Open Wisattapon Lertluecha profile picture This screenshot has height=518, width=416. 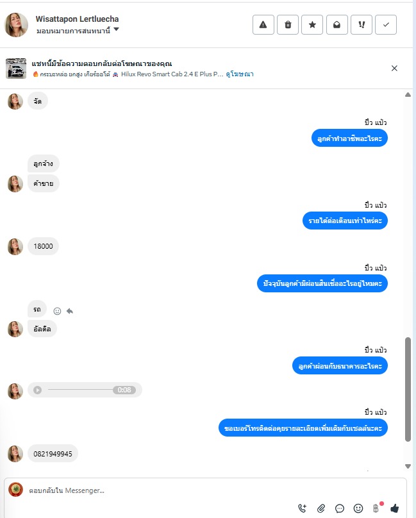pyautogui.click(x=16, y=25)
